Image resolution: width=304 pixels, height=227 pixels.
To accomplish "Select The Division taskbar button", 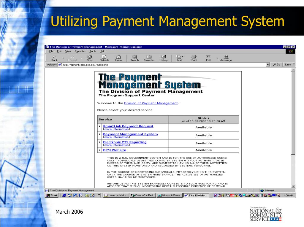I will tap(197, 195).
